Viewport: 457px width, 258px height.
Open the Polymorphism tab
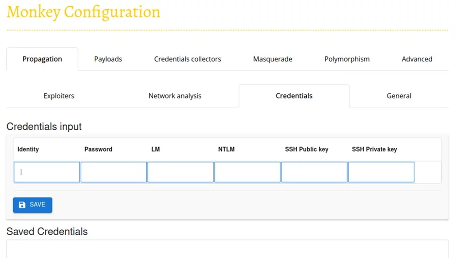click(347, 59)
